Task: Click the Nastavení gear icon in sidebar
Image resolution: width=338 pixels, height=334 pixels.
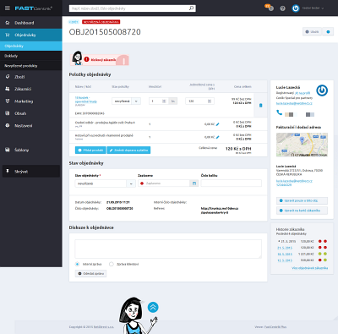Action: (x=8, y=125)
